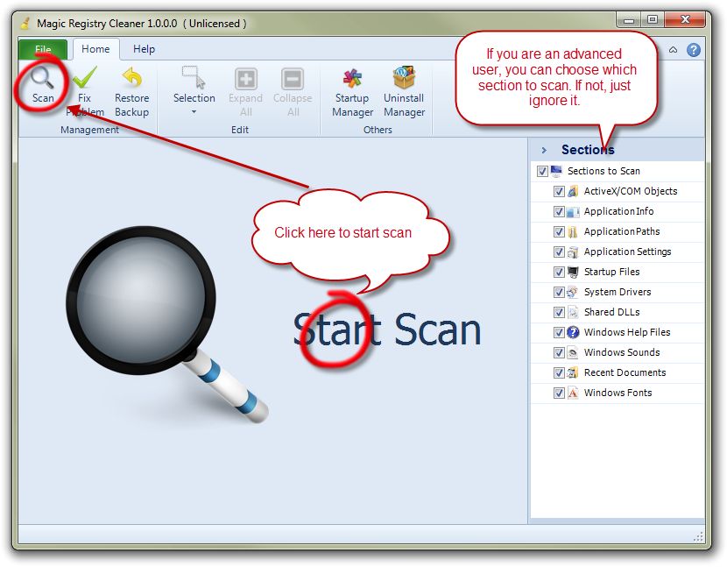The height and width of the screenshot is (567, 727).
Task: Uncheck Windows Help Files checkbox
Action: coord(559,333)
